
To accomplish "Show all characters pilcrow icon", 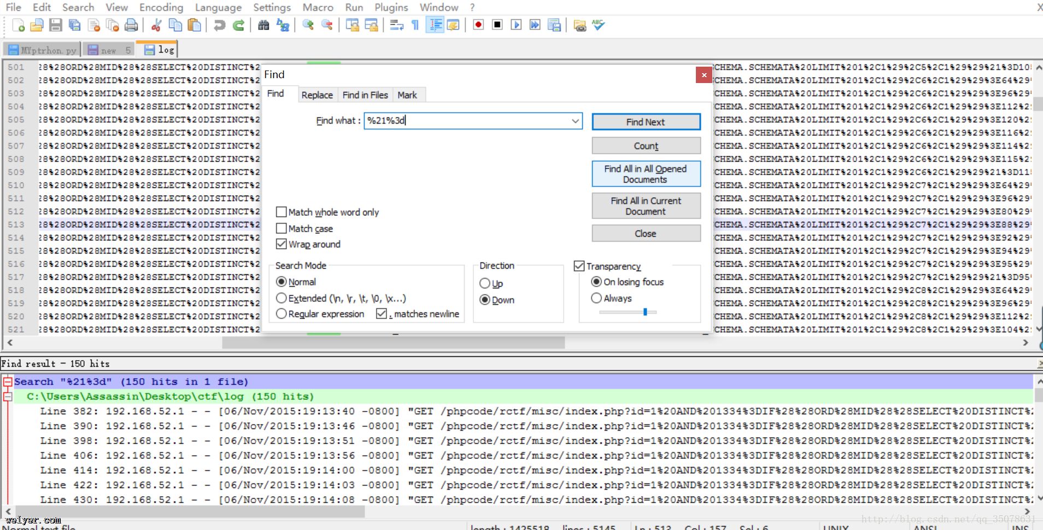I will click(415, 25).
